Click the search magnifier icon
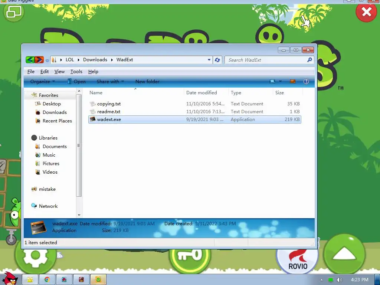The image size is (380, 285). click(309, 60)
